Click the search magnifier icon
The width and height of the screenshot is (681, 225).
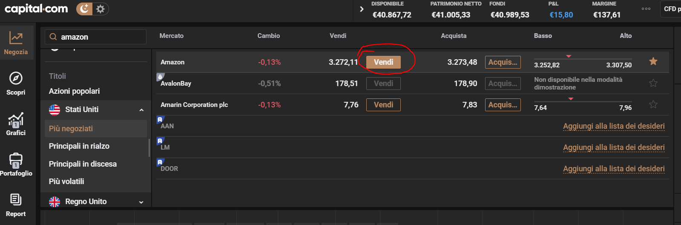coord(53,37)
